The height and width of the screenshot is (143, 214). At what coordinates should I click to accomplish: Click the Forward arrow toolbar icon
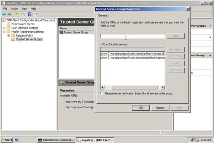coord(10,14)
